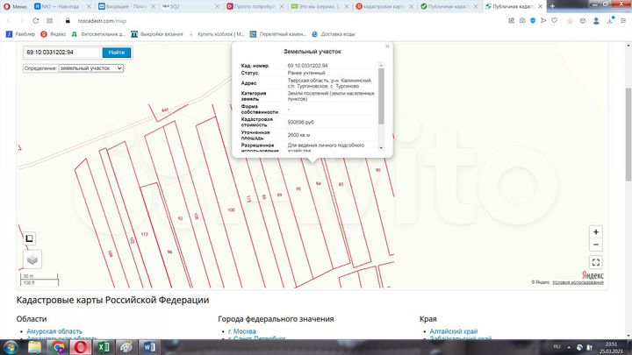The image size is (632, 355).
Task: Click the blue shield ad-blocker icon
Action: (x=533, y=20)
